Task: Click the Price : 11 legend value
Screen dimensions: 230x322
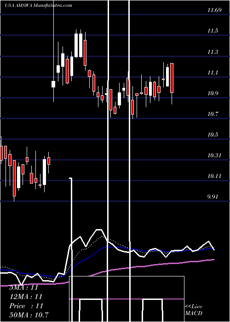Action: (x=26, y=306)
